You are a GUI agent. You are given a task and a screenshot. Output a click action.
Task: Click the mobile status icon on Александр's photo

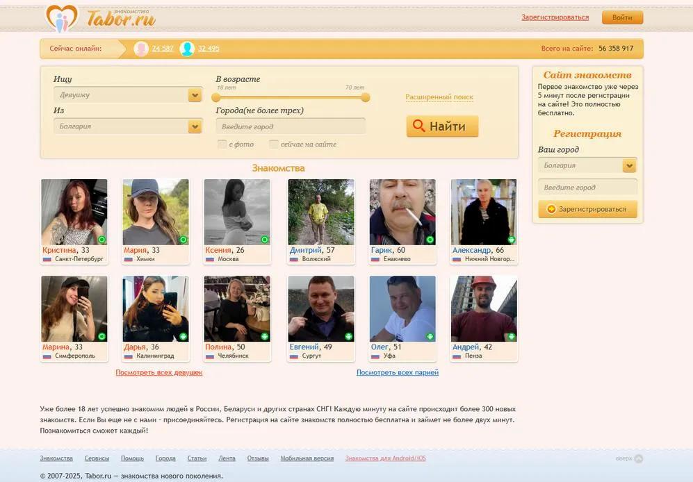[x=511, y=240]
